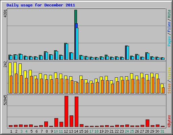The height and width of the screenshot is (135, 173).
Task: Click the 'Hits' legend label
Action: click(169, 14)
